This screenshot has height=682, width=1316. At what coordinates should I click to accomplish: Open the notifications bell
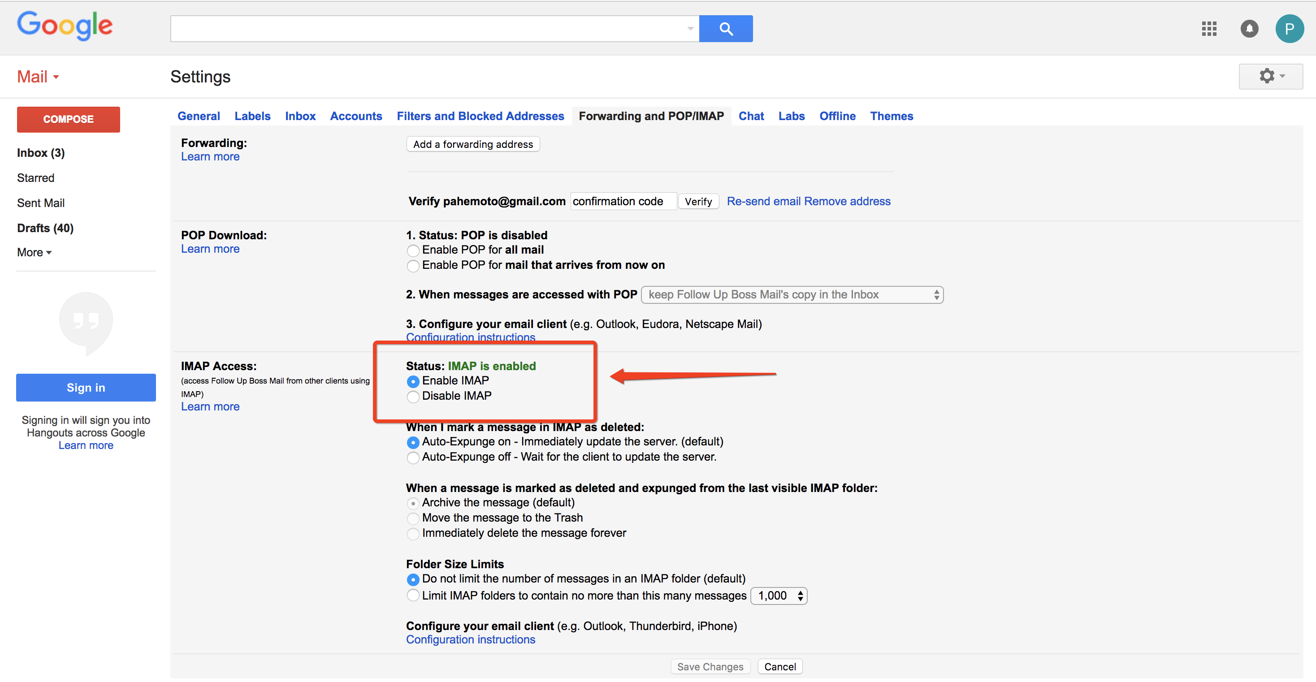coord(1249,29)
